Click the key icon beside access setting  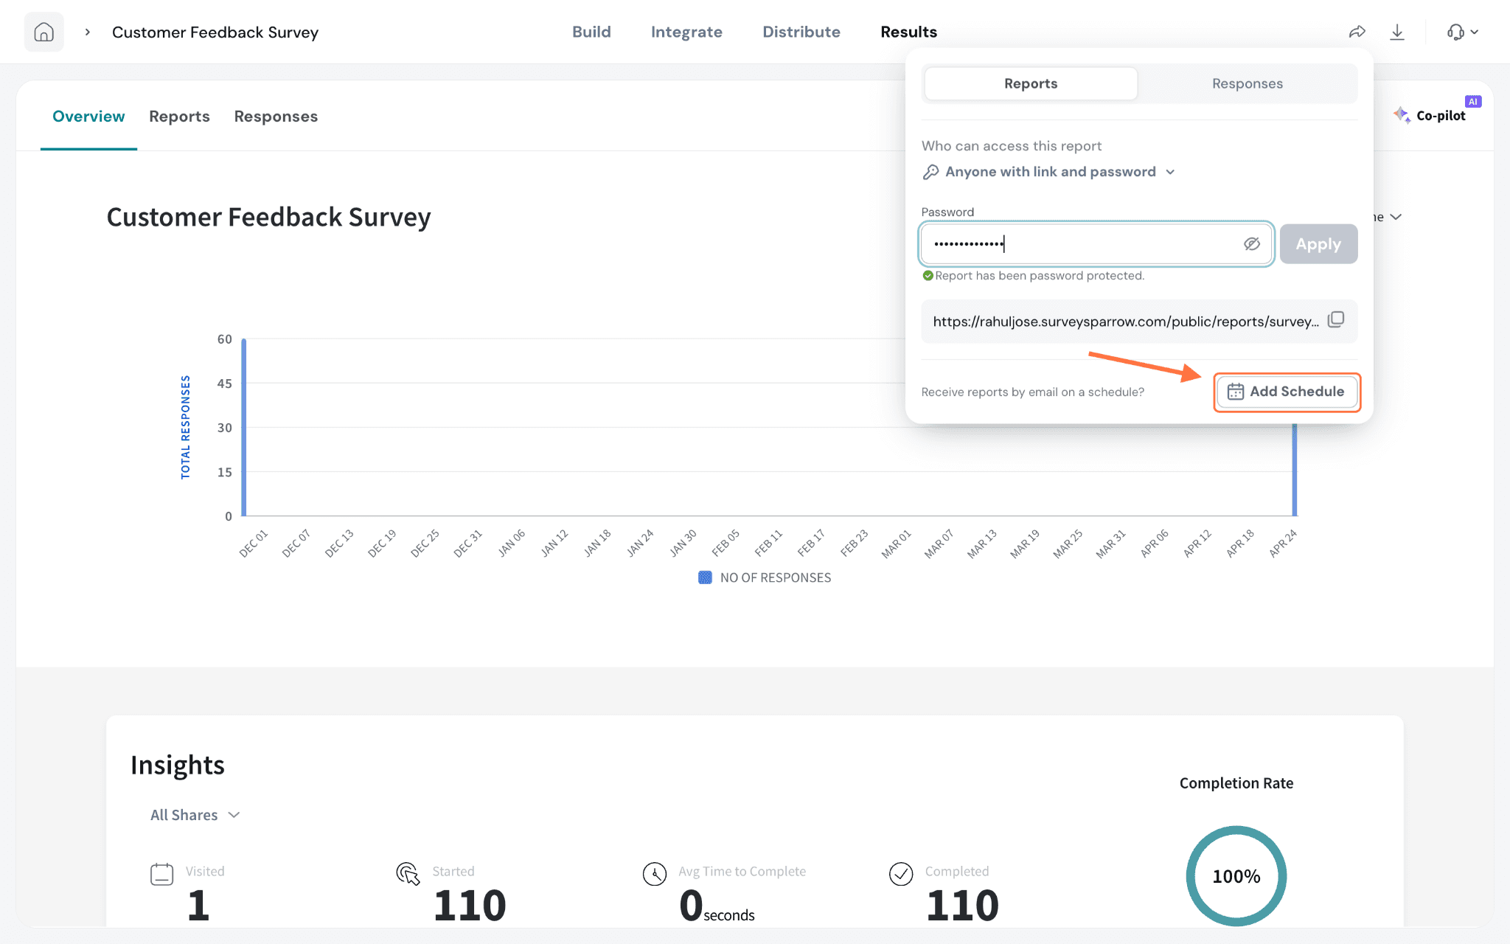(930, 172)
